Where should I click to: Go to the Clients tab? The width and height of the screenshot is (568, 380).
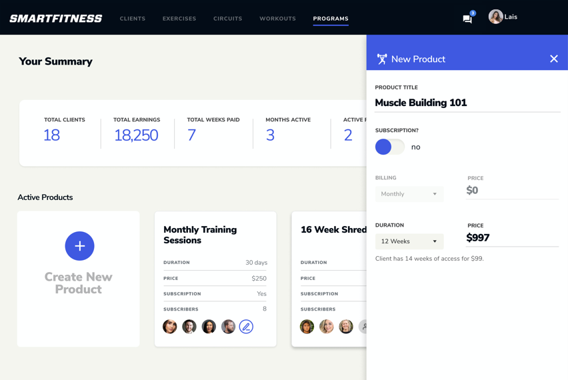[x=133, y=19]
